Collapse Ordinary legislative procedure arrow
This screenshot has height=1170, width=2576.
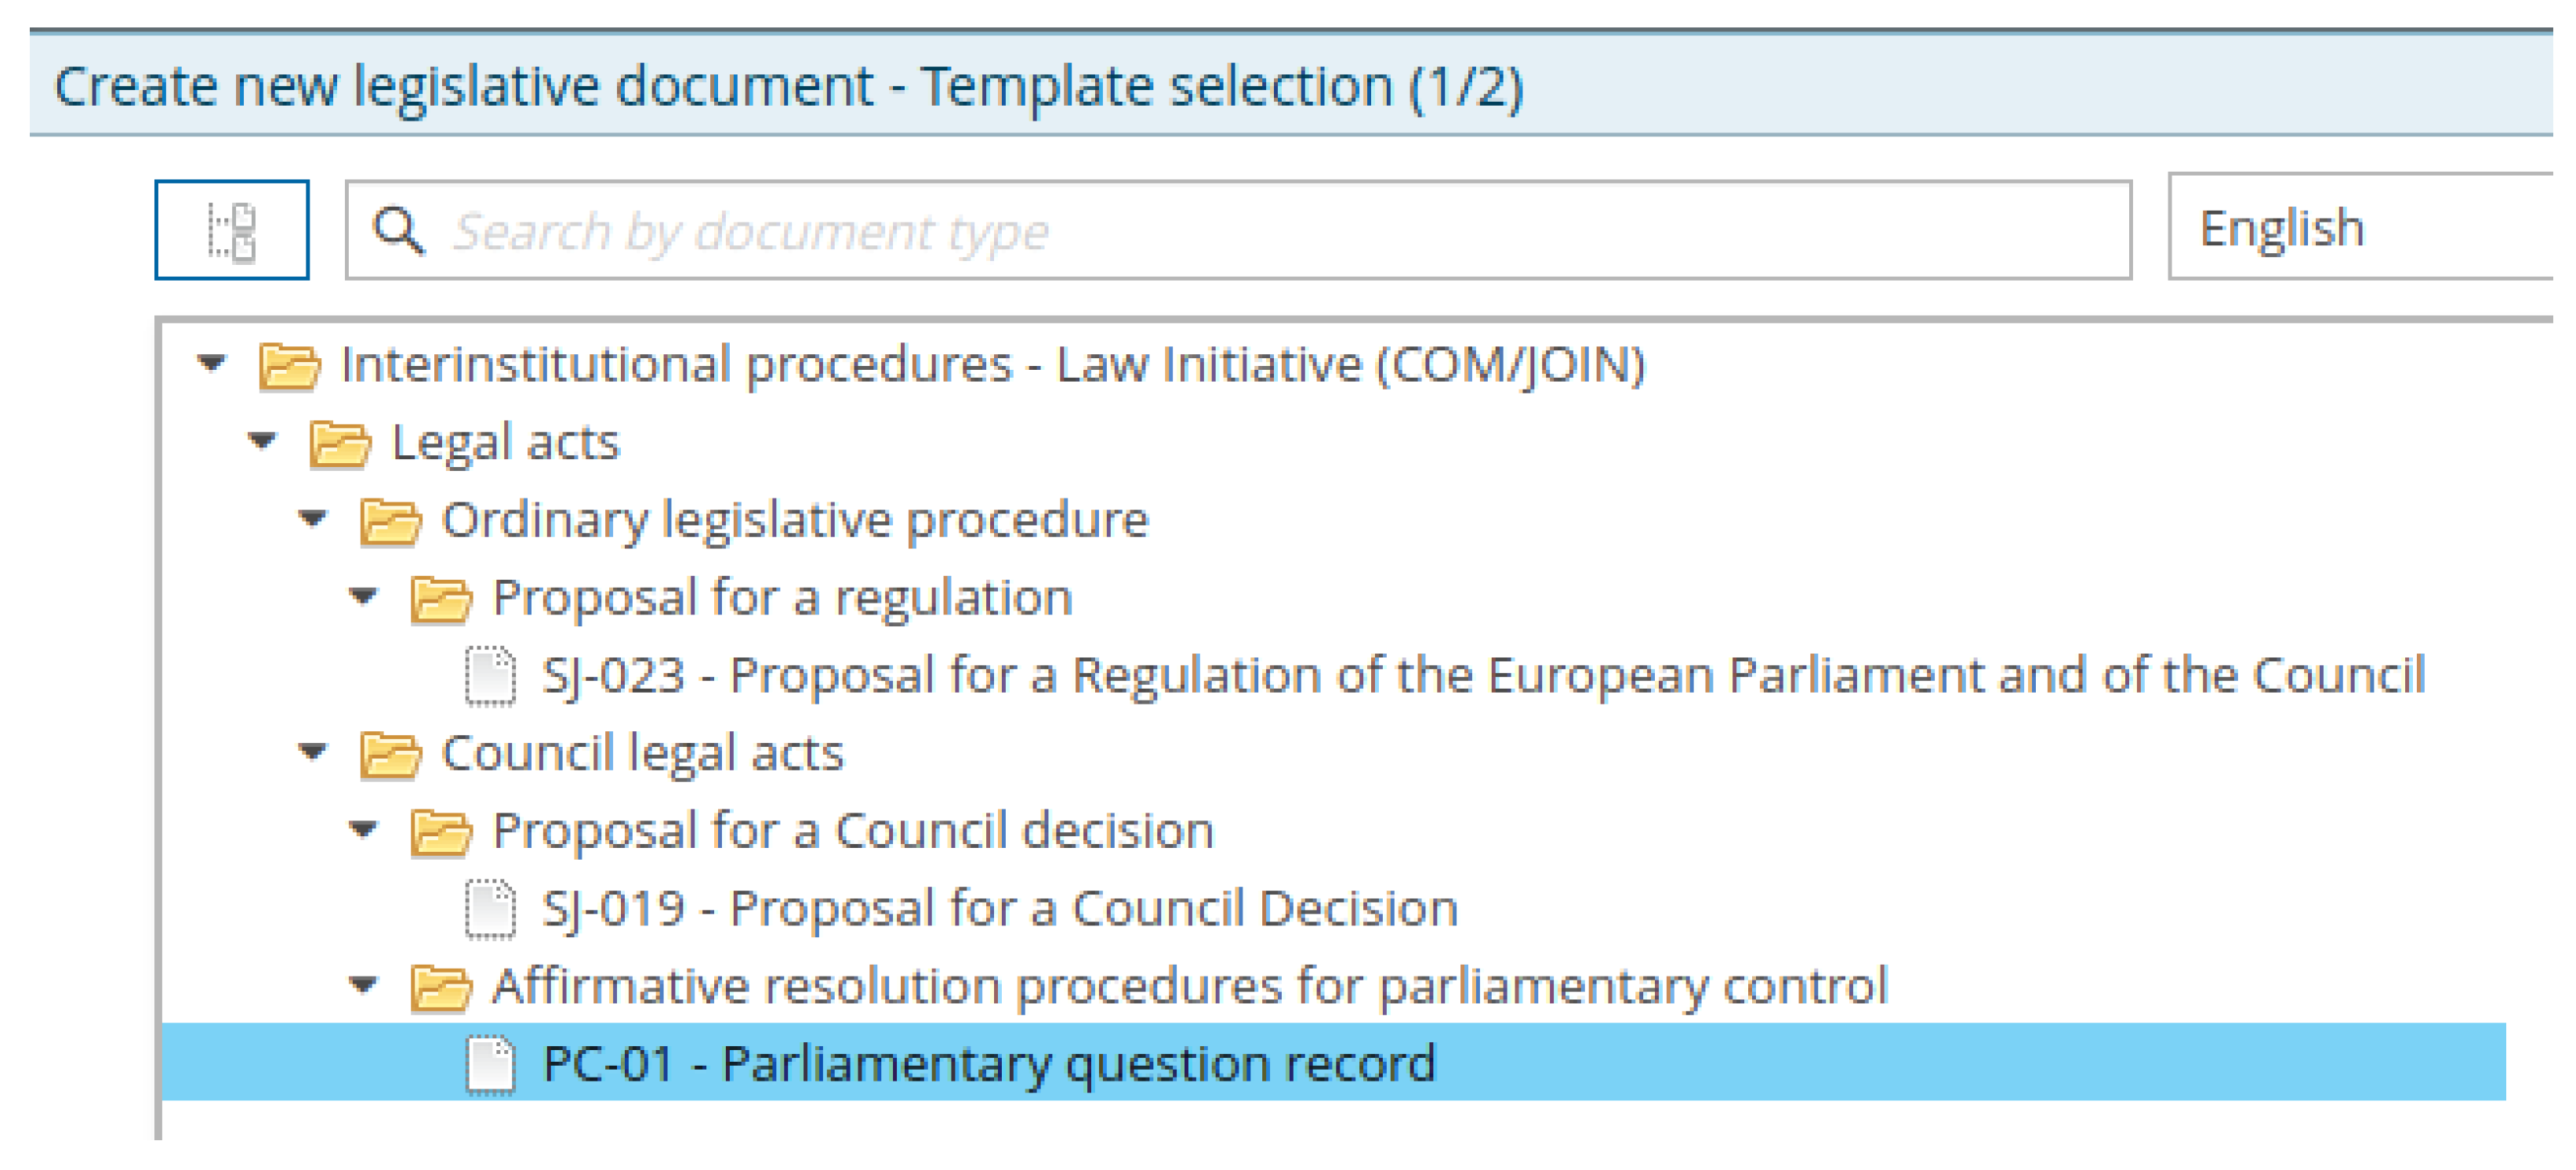tap(313, 518)
